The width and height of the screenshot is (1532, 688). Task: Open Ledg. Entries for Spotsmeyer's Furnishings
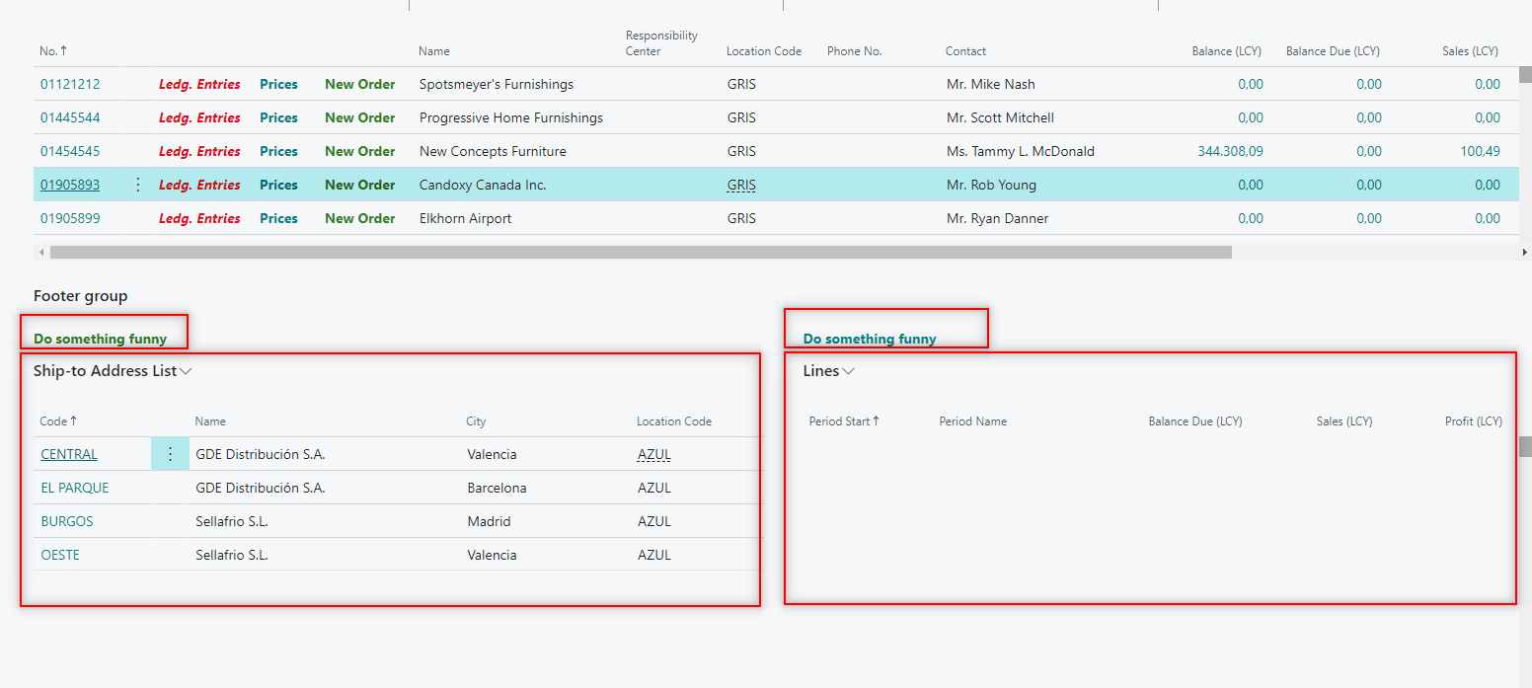coord(199,84)
